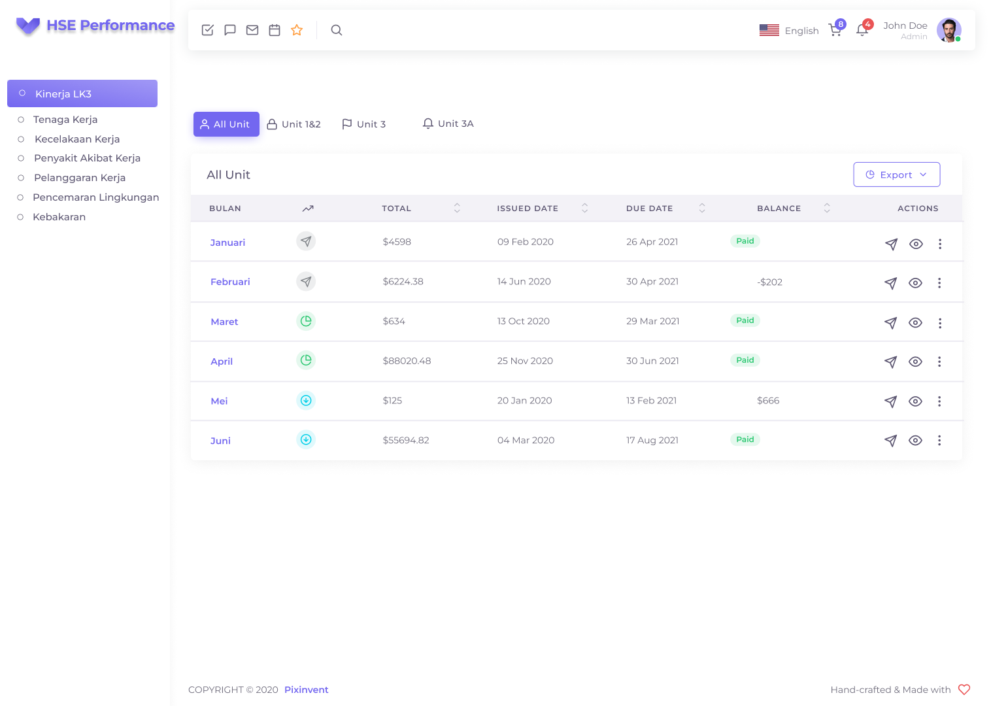Open the three-dot menu for Maret row

[x=940, y=323]
